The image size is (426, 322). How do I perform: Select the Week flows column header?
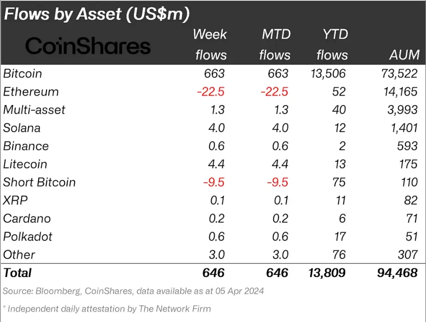[x=210, y=45]
